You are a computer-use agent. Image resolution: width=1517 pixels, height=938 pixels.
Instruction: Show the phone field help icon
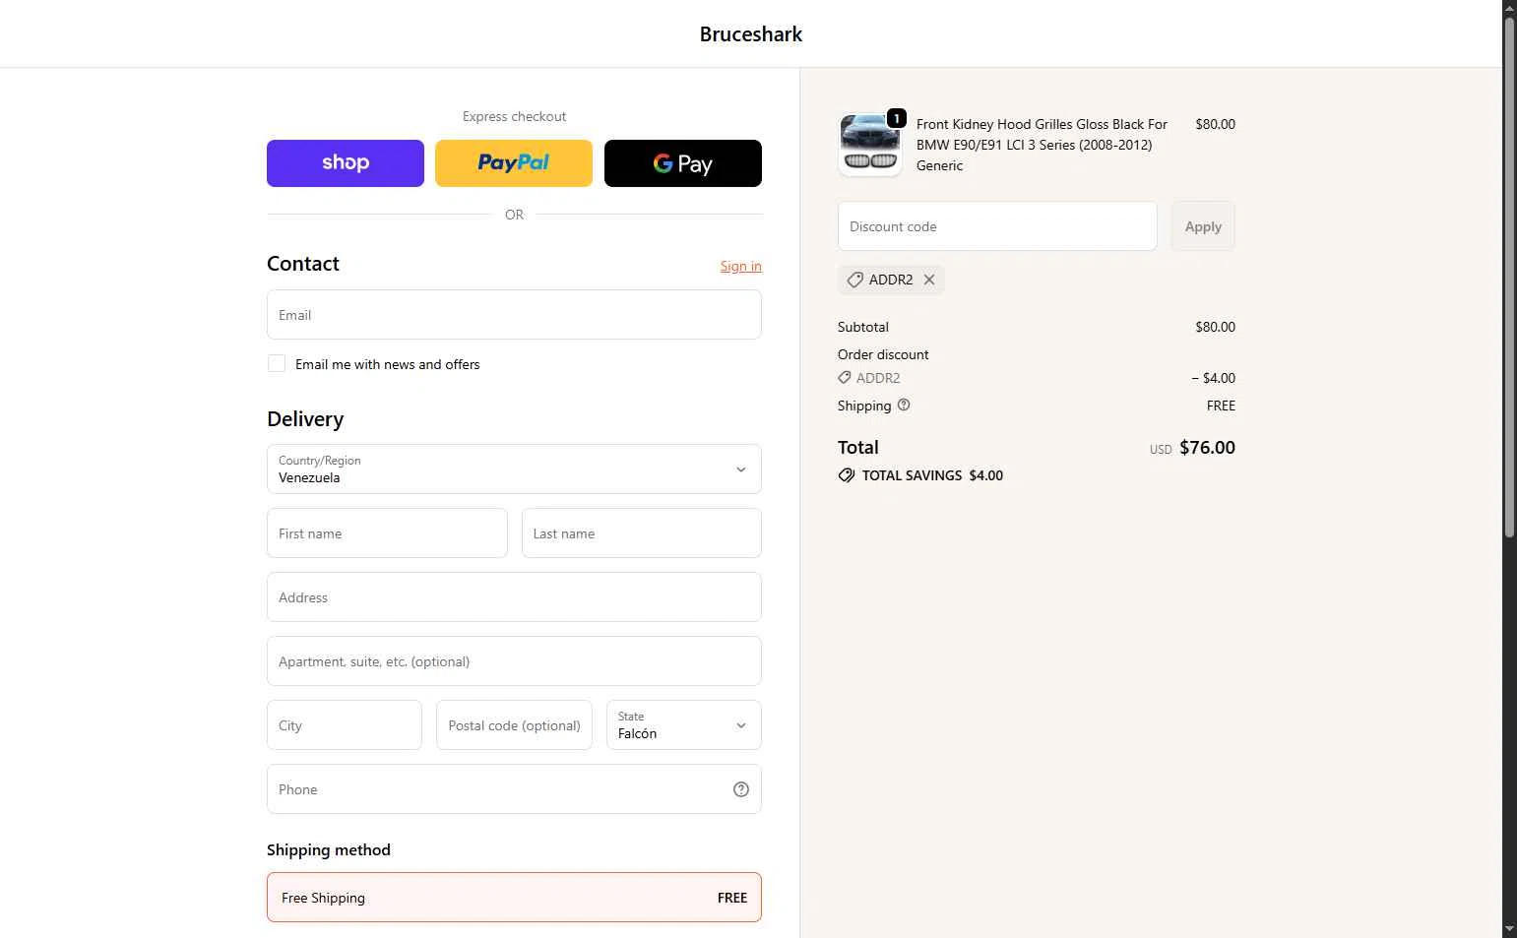pos(741,789)
